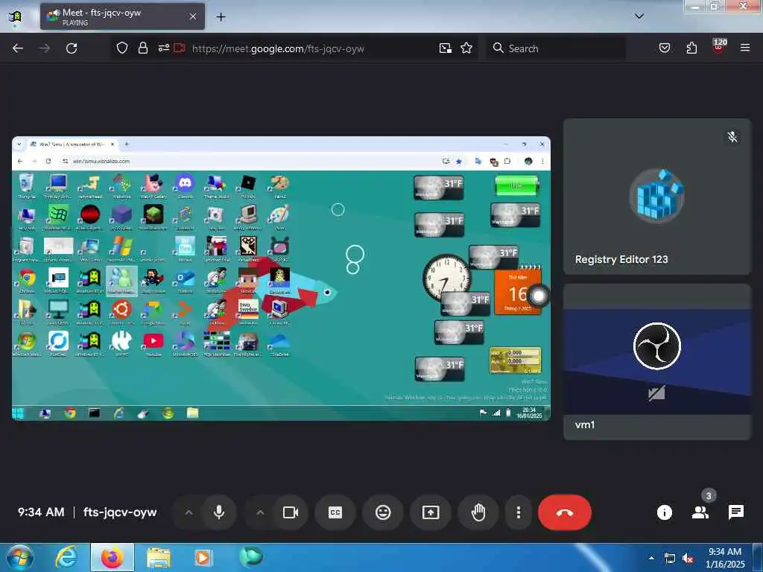This screenshot has height=572, width=763.
Task: Click the network icon in system tray
Action: pos(670,559)
